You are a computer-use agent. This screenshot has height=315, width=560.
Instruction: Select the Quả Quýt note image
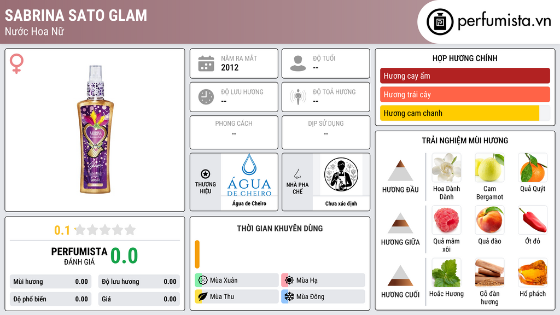pyautogui.click(x=533, y=168)
